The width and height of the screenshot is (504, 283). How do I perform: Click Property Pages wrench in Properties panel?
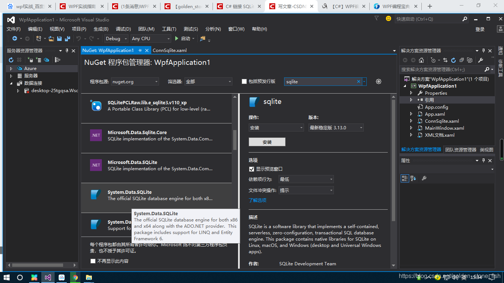point(424,178)
